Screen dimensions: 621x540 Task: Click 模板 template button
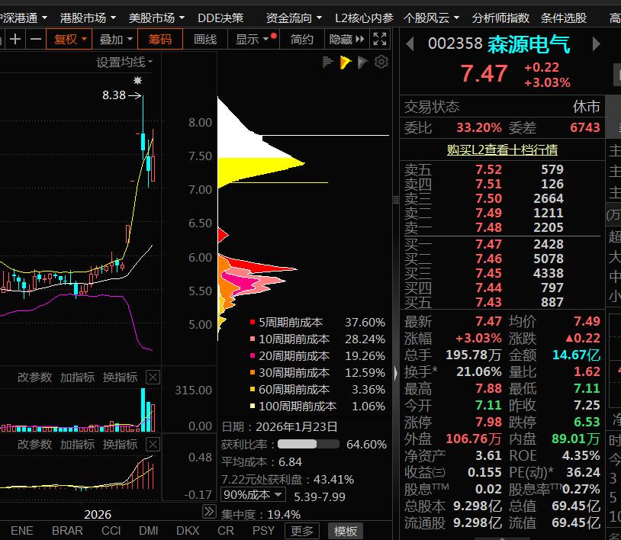click(346, 531)
